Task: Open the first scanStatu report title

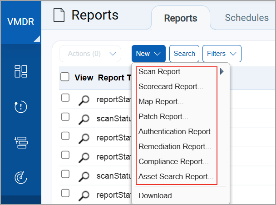Action: (x=114, y=119)
